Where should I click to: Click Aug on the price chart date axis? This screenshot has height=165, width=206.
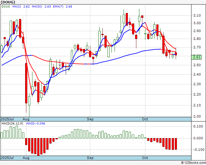(26, 119)
